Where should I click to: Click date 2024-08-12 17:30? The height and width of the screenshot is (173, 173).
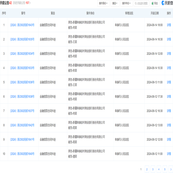point(155,97)
